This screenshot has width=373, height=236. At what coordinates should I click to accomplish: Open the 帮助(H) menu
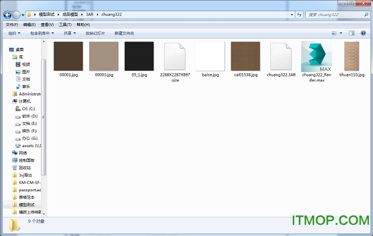point(83,25)
